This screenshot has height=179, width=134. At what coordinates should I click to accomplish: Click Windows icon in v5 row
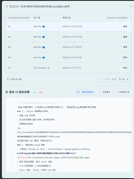pyautogui.click(x=43, y=47)
